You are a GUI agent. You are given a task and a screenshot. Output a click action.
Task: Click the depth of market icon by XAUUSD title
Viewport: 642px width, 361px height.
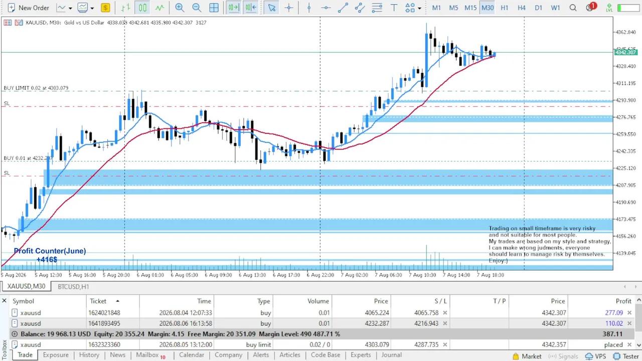coord(8,23)
